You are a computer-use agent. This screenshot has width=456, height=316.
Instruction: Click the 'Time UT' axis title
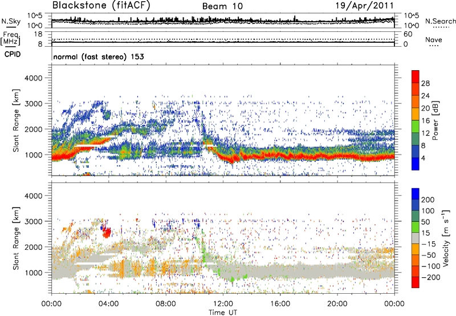point(223,313)
